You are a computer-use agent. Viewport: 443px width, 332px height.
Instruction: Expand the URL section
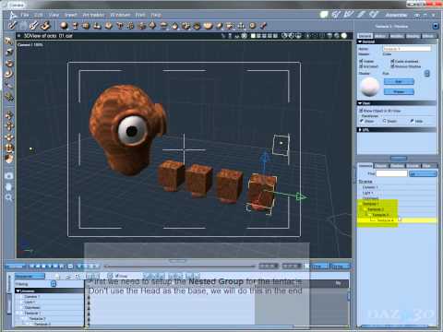point(360,130)
